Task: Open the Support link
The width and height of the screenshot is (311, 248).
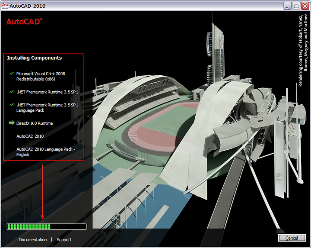Action: (64, 240)
